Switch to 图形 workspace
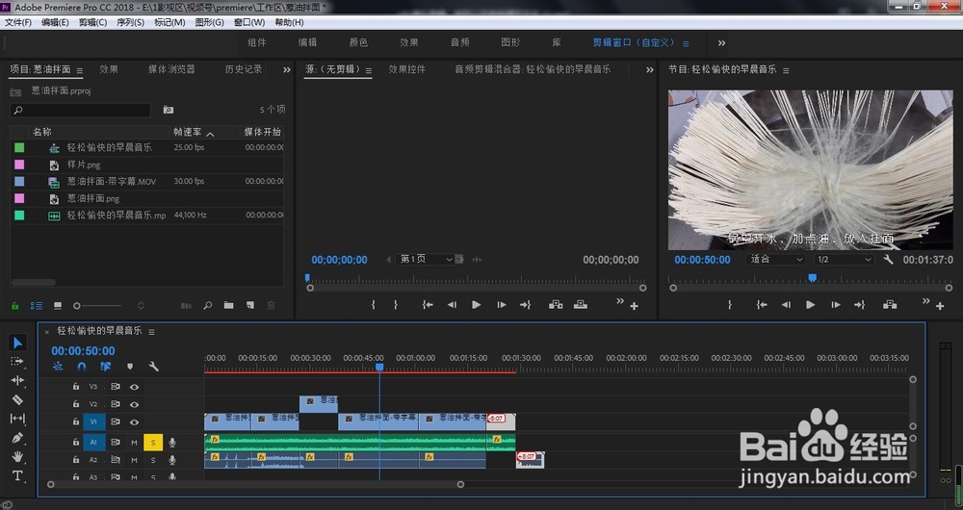This screenshot has height=510, width=963. pos(510,42)
